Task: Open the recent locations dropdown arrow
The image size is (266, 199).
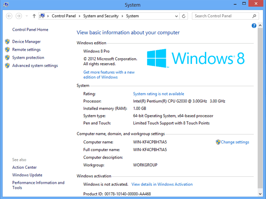Action: 27,16
